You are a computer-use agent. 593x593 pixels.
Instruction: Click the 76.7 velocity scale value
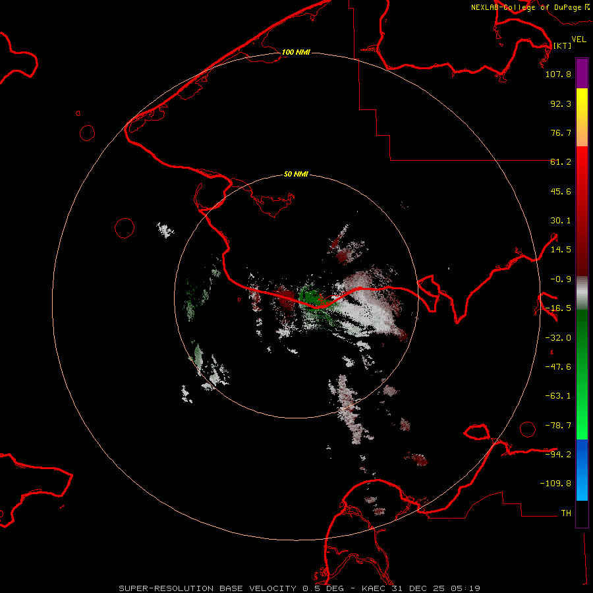point(561,132)
